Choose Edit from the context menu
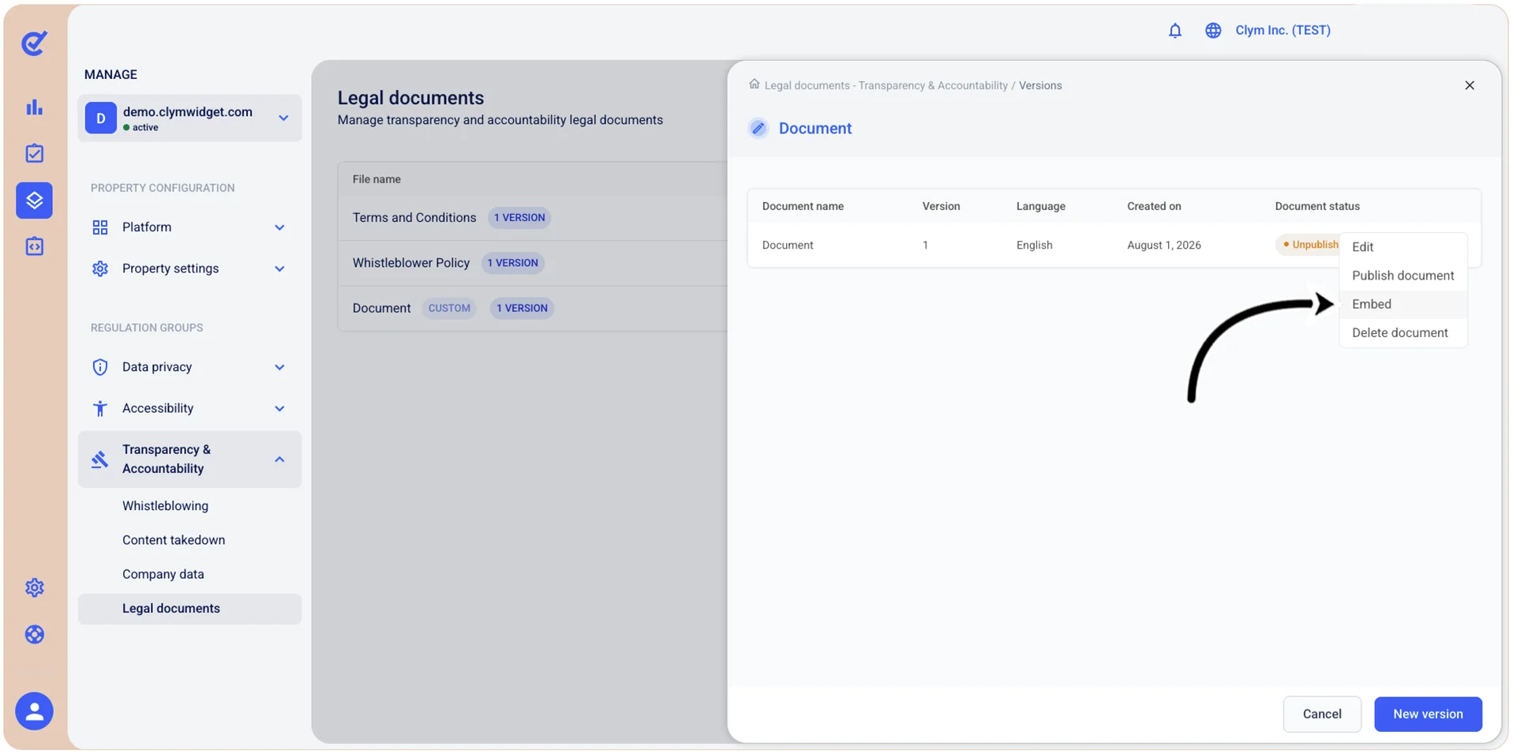The image size is (1513, 754). 1403,246
